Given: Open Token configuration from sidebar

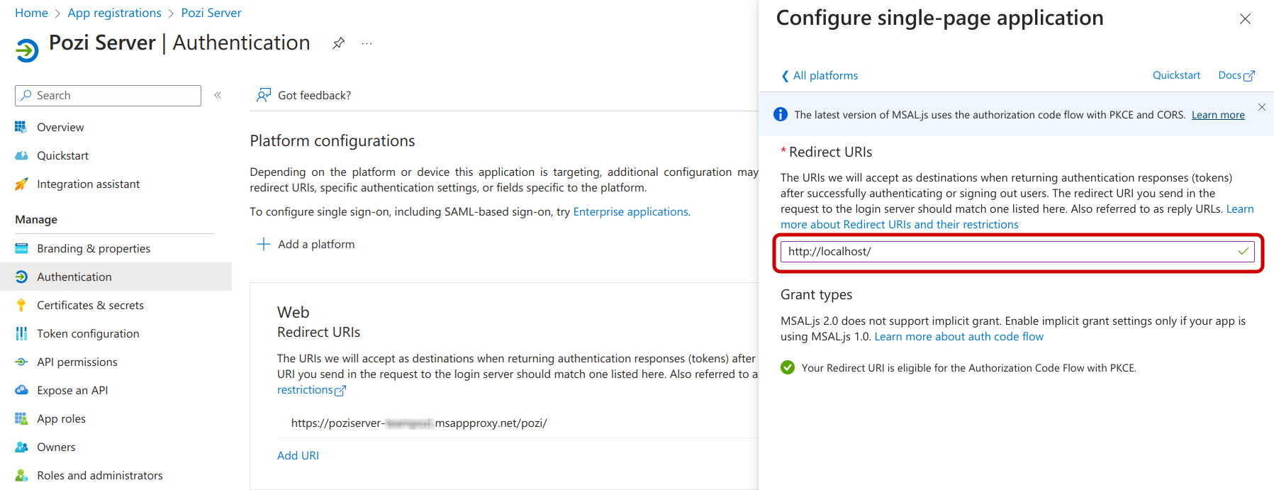Looking at the screenshot, I should pos(88,333).
